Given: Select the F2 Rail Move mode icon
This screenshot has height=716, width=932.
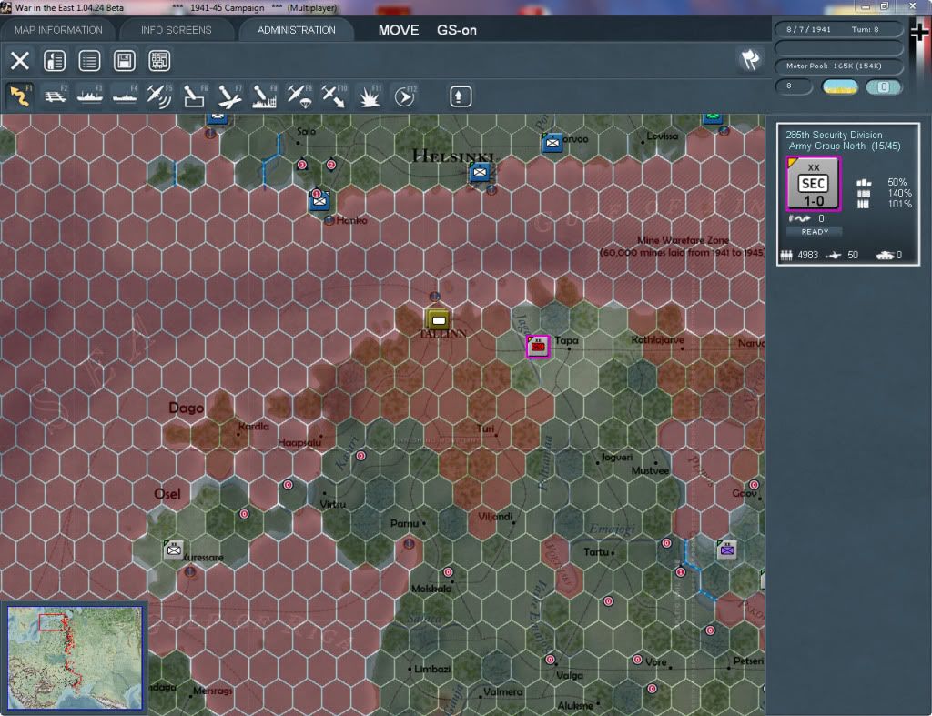Looking at the screenshot, I should click(56, 96).
